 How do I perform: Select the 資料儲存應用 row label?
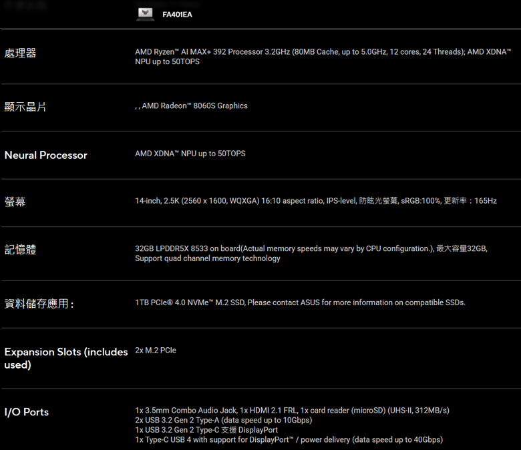(39, 304)
